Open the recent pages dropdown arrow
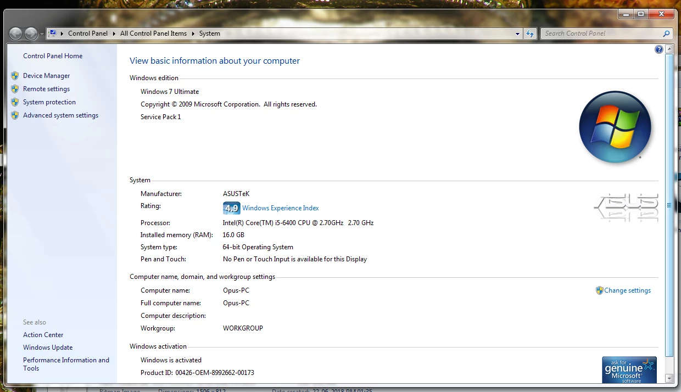 (42, 34)
